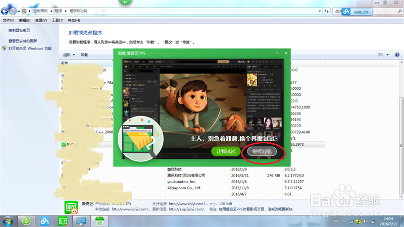This screenshot has height=227, width=404.
Task: Expand the view options dropdown arrow
Action: [x=387, y=54]
